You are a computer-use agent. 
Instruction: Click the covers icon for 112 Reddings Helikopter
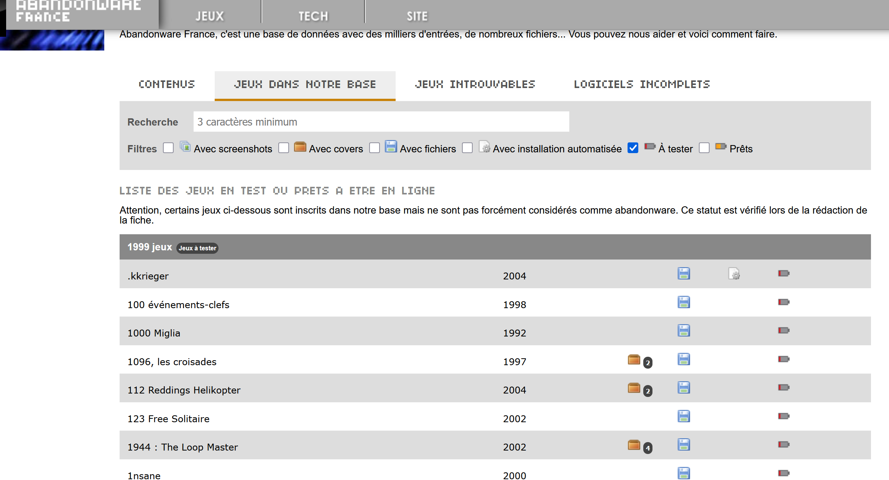click(634, 388)
